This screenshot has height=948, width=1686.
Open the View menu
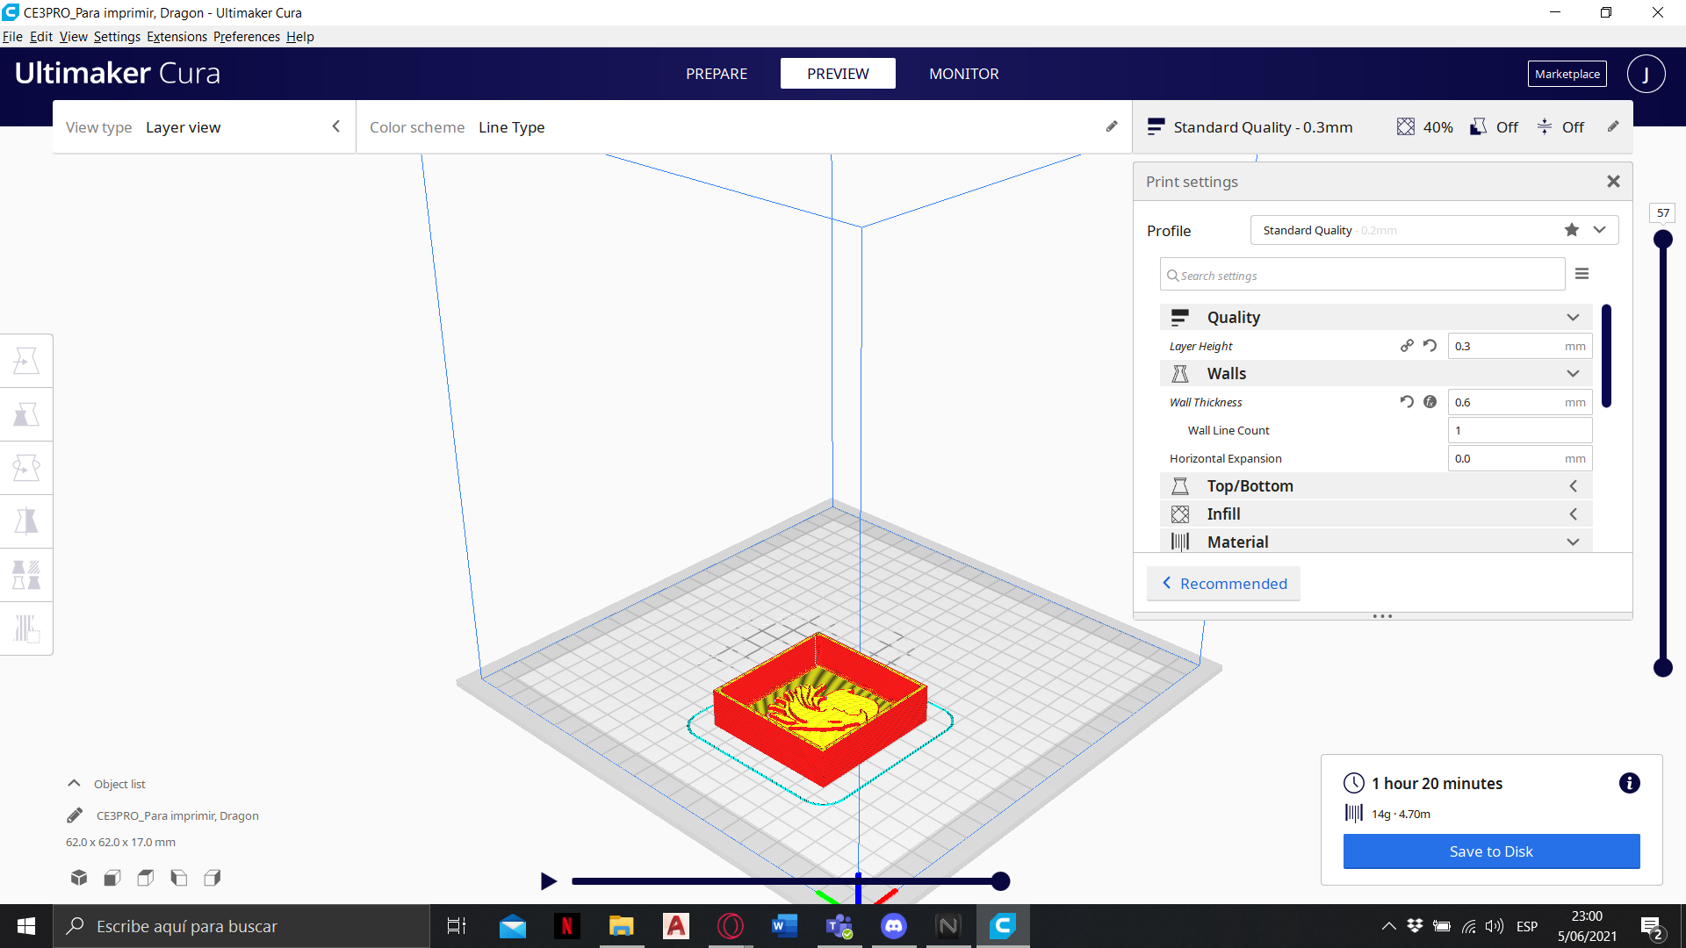click(73, 37)
